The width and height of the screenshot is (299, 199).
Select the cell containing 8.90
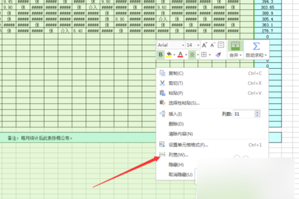[121, 19]
